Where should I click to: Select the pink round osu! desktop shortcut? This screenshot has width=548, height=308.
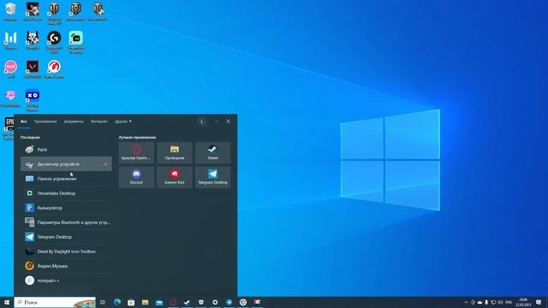pyautogui.click(x=11, y=69)
